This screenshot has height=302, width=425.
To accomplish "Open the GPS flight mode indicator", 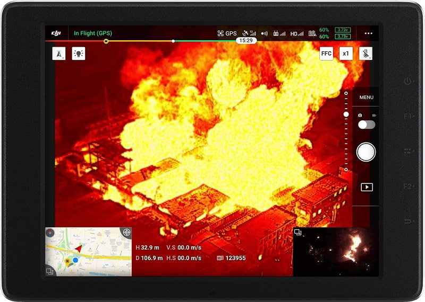I will click(x=227, y=33).
